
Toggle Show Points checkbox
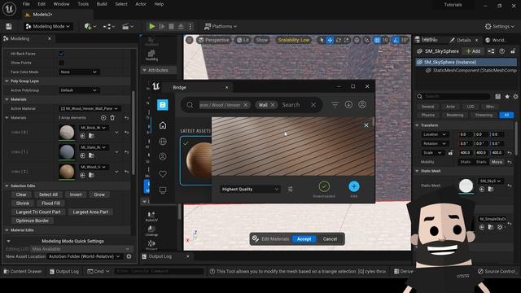[x=62, y=63]
